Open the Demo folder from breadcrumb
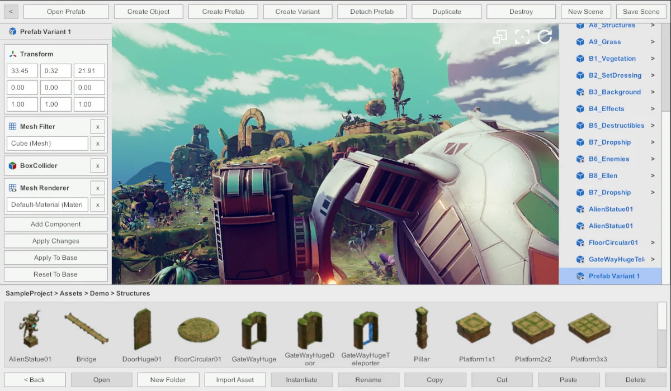Viewport: 671px width, 391px height. tap(100, 293)
